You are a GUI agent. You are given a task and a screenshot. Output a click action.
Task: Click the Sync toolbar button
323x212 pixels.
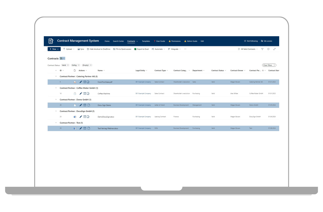81,49
